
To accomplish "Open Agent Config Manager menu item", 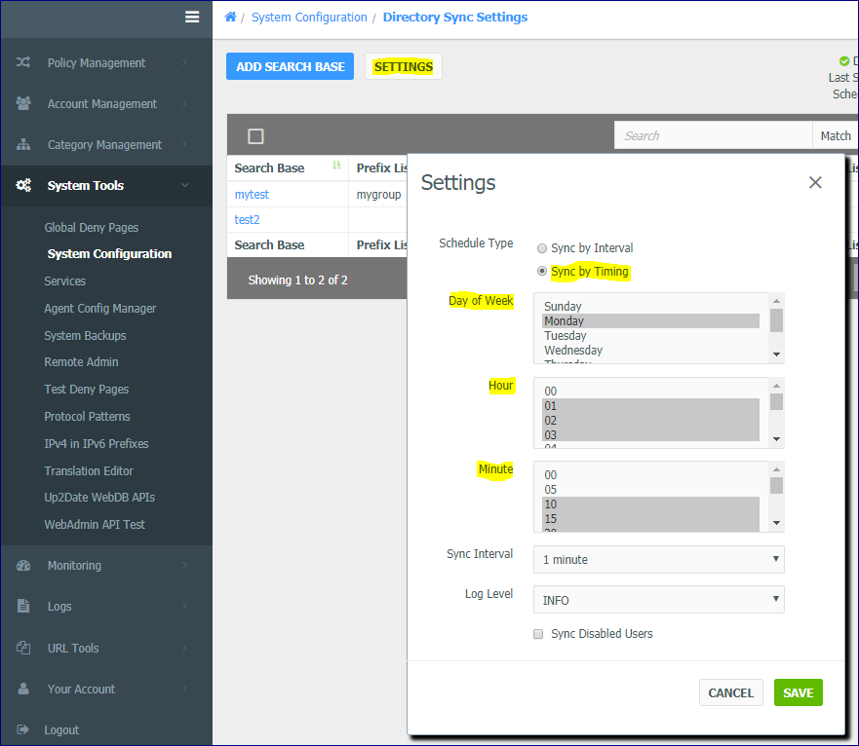I will [99, 308].
